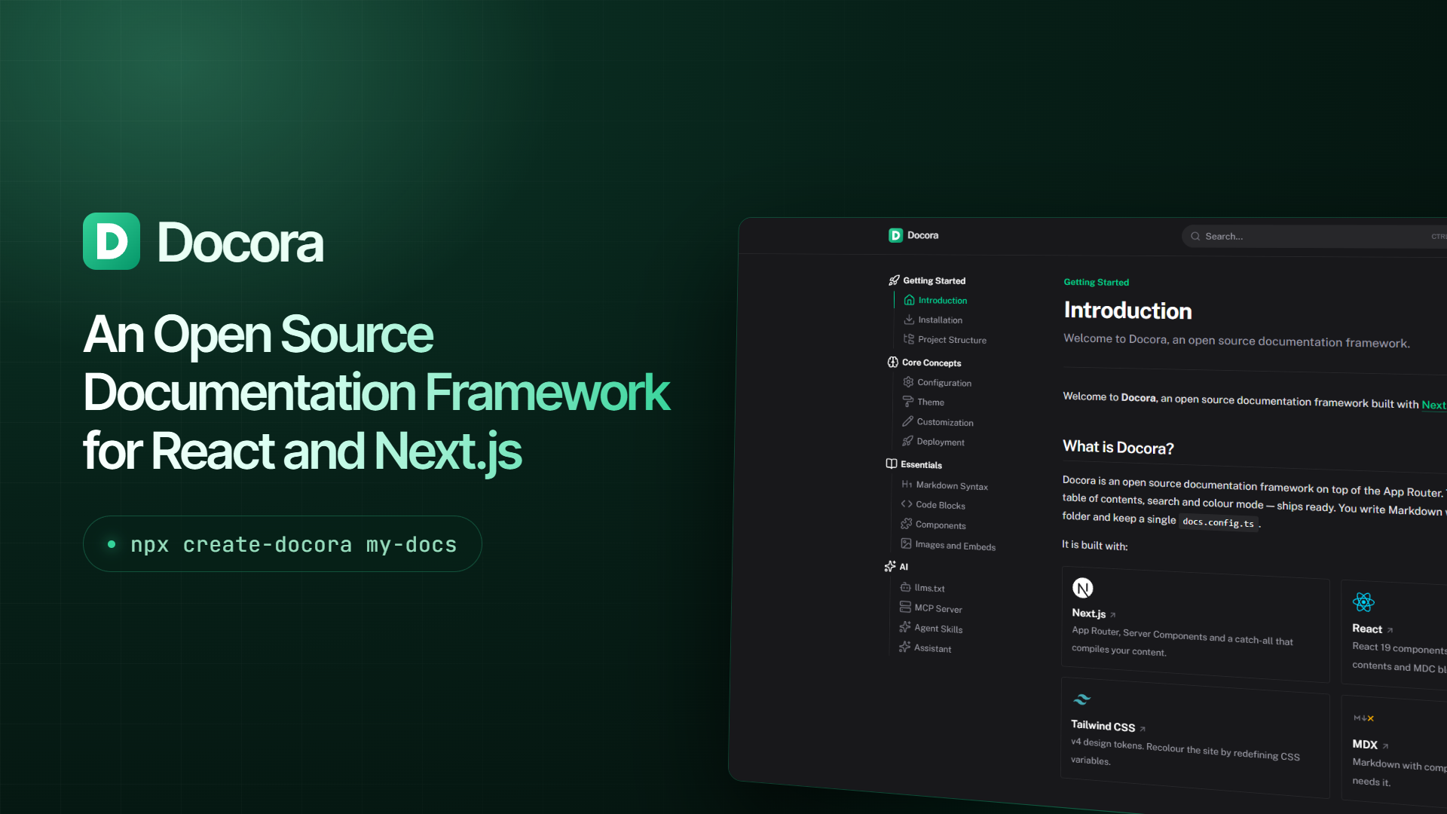The width and height of the screenshot is (1447, 814).
Task: Click the server icon next to MCP Server
Action: pyautogui.click(x=905, y=607)
